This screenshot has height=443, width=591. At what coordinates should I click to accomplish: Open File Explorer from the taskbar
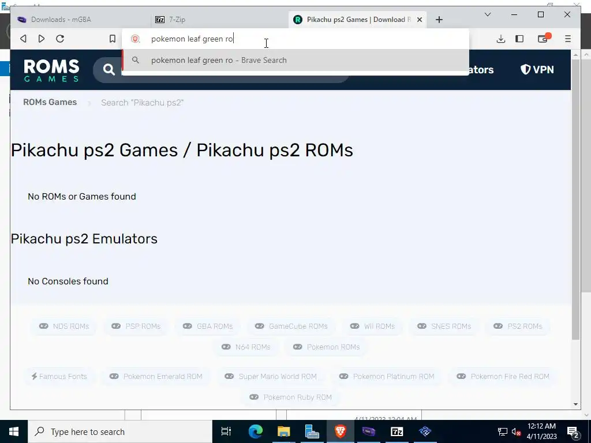pos(284,431)
